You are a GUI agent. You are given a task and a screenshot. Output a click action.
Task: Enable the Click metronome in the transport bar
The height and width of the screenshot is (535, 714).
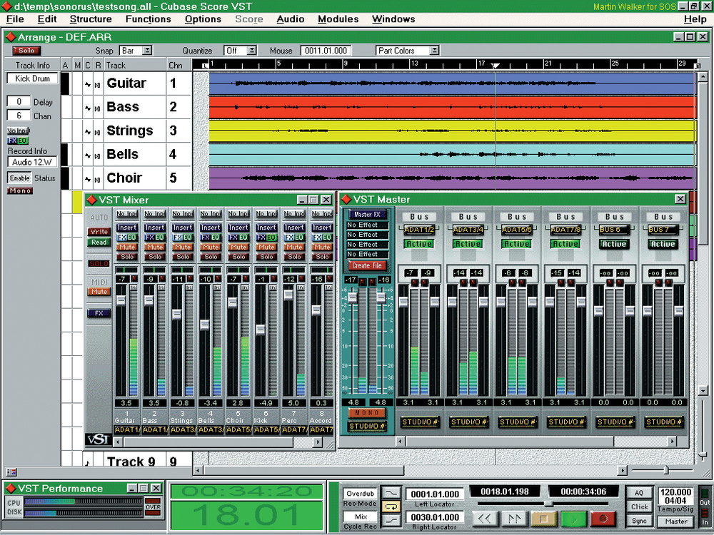(x=639, y=506)
